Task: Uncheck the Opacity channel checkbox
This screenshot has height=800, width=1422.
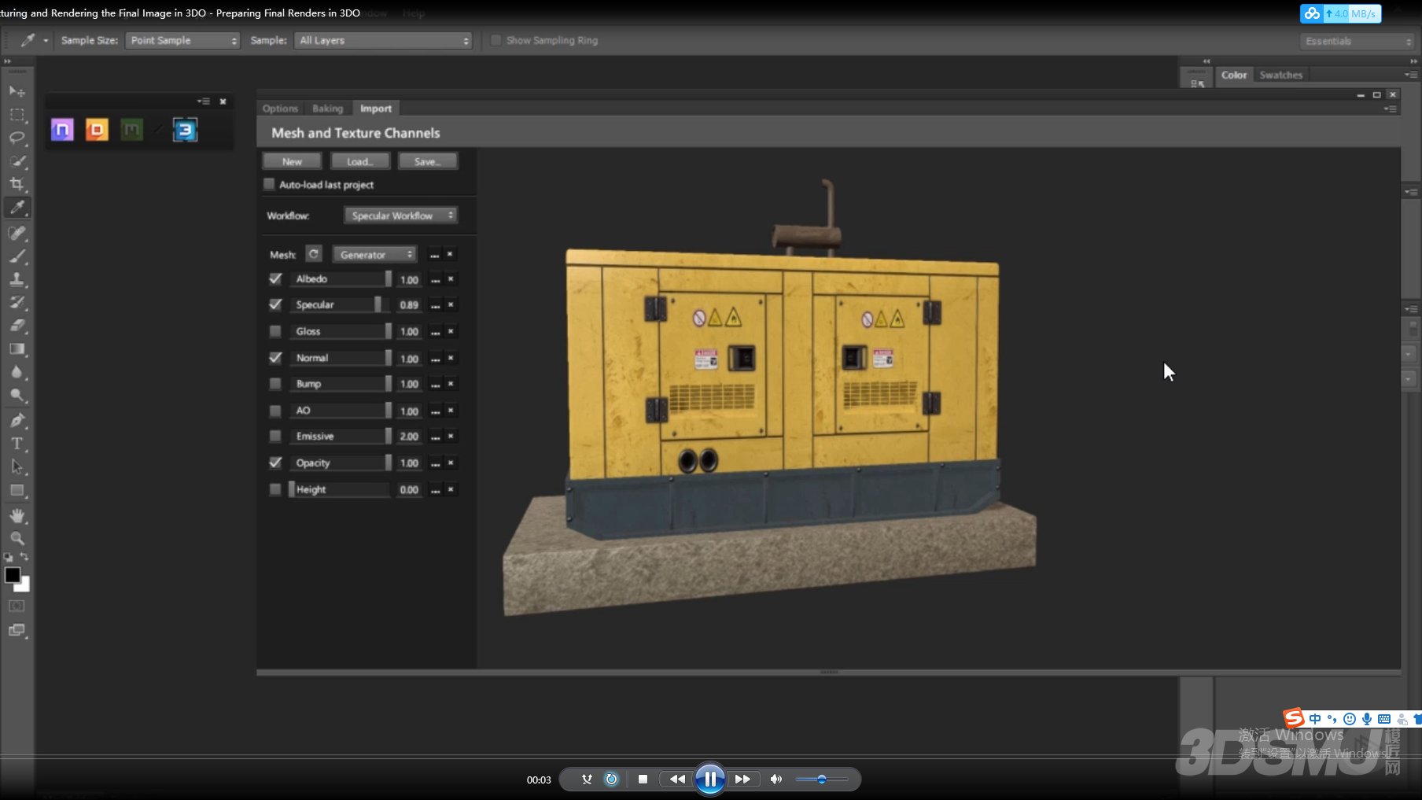Action: 275,463
